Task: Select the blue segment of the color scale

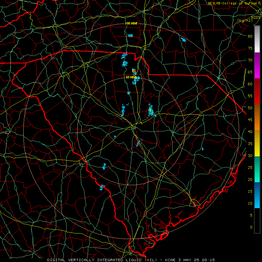Action: (257, 195)
